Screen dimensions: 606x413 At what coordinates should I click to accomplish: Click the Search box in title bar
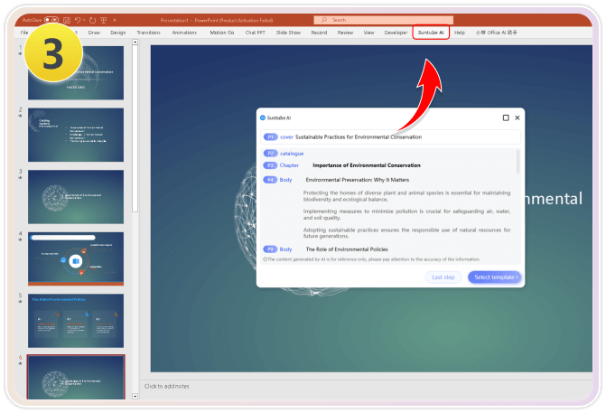(384, 20)
